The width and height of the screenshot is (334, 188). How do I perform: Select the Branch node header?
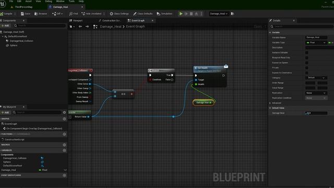coord(161,70)
